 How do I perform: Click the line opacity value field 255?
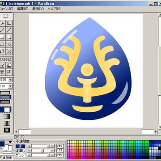pos(60,146)
